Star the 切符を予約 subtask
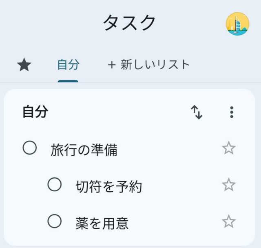 [229, 185]
